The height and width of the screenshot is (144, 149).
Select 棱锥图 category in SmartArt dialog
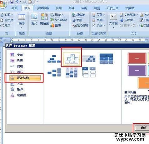(x=18, y=95)
